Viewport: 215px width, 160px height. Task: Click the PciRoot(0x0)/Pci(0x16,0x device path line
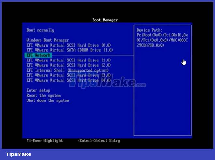(x=162, y=35)
